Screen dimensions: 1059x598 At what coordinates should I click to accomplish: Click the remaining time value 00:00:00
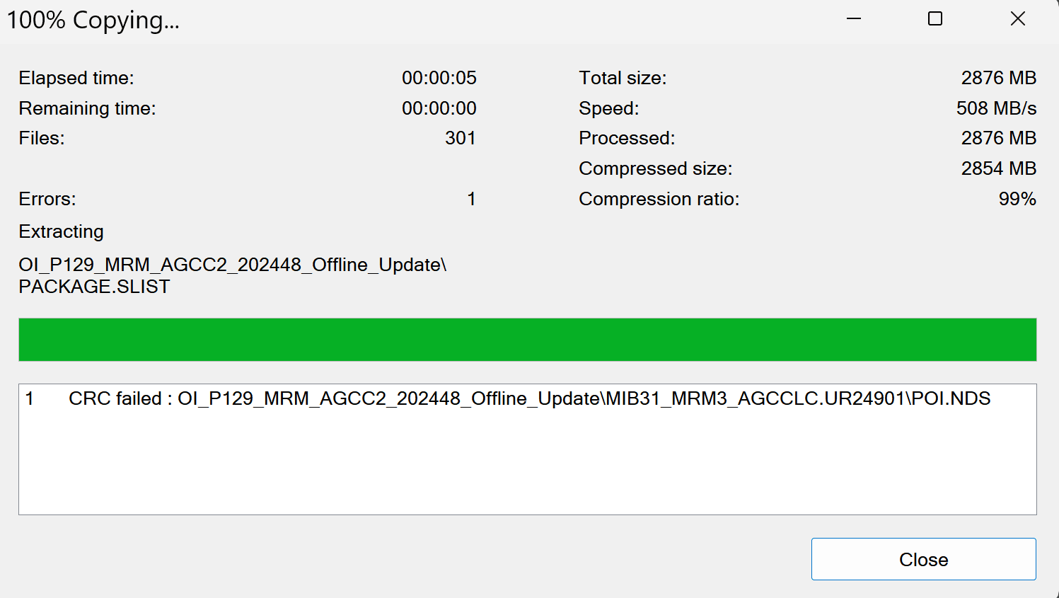pyautogui.click(x=439, y=108)
